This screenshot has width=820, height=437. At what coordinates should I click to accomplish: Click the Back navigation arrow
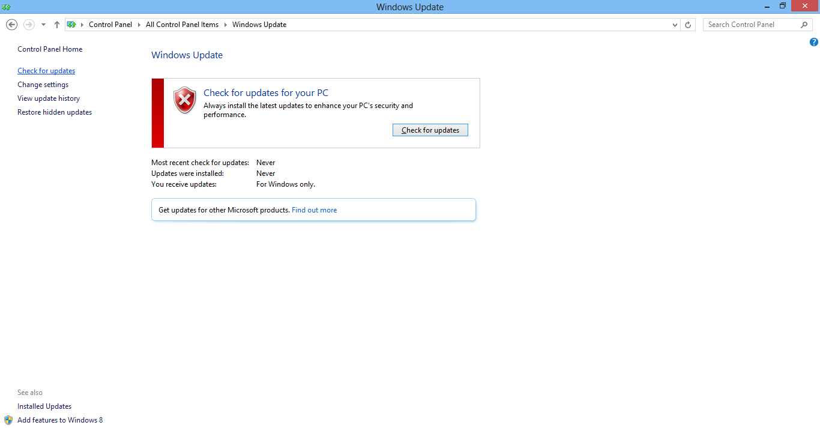11,25
